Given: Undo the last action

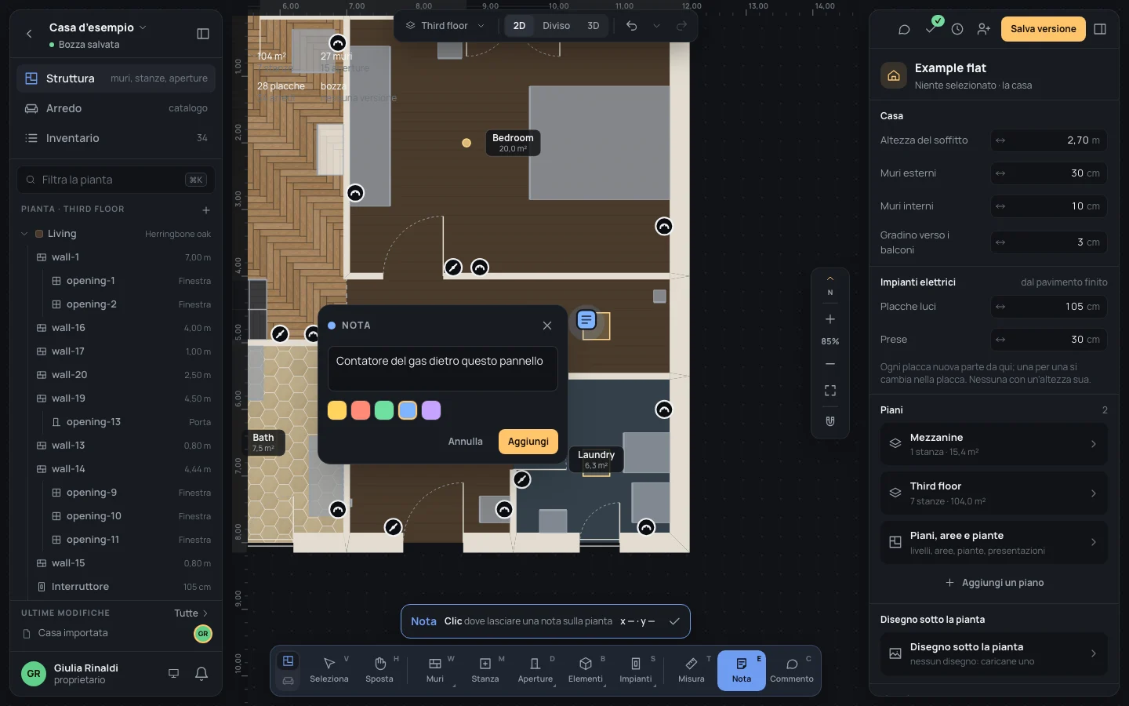Looking at the screenshot, I should [631, 26].
